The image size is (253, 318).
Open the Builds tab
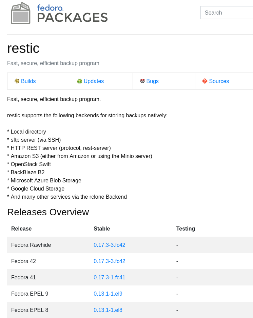[28, 81]
